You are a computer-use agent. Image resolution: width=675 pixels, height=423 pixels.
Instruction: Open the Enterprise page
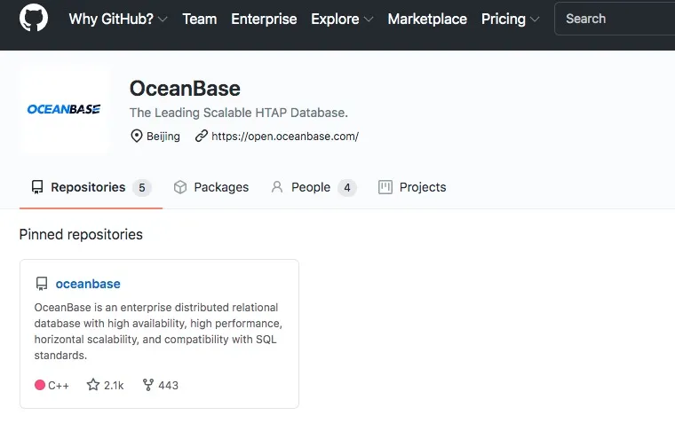point(264,19)
